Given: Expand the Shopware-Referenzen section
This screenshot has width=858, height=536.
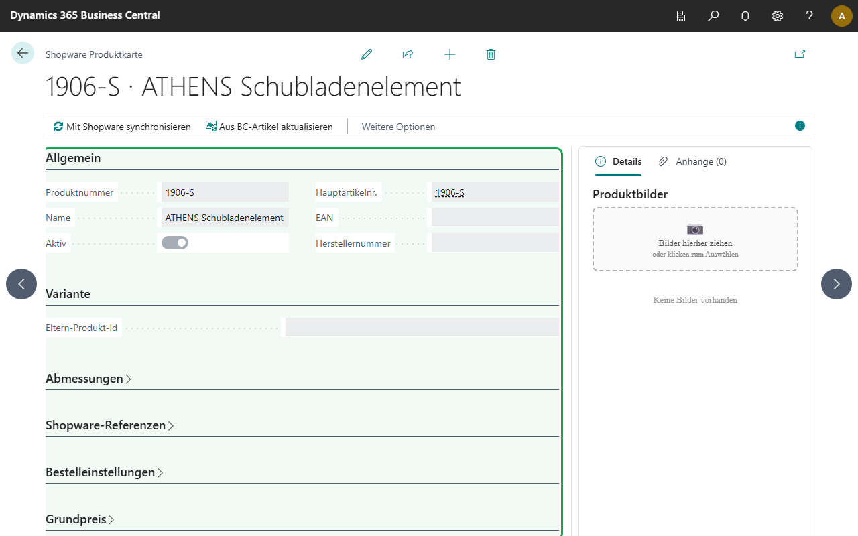Looking at the screenshot, I should (x=110, y=425).
